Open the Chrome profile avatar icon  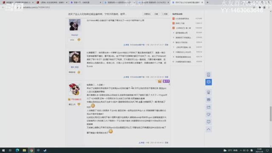pyautogui.click(x=264, y=7)
